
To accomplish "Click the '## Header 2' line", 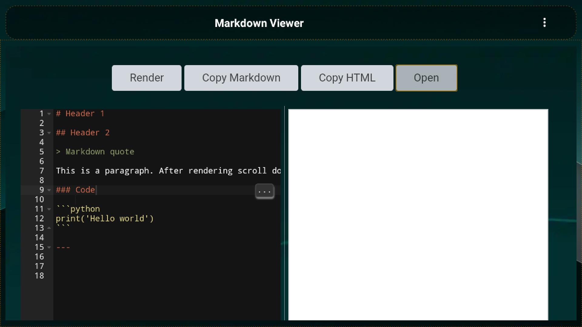I will [83, 133].
